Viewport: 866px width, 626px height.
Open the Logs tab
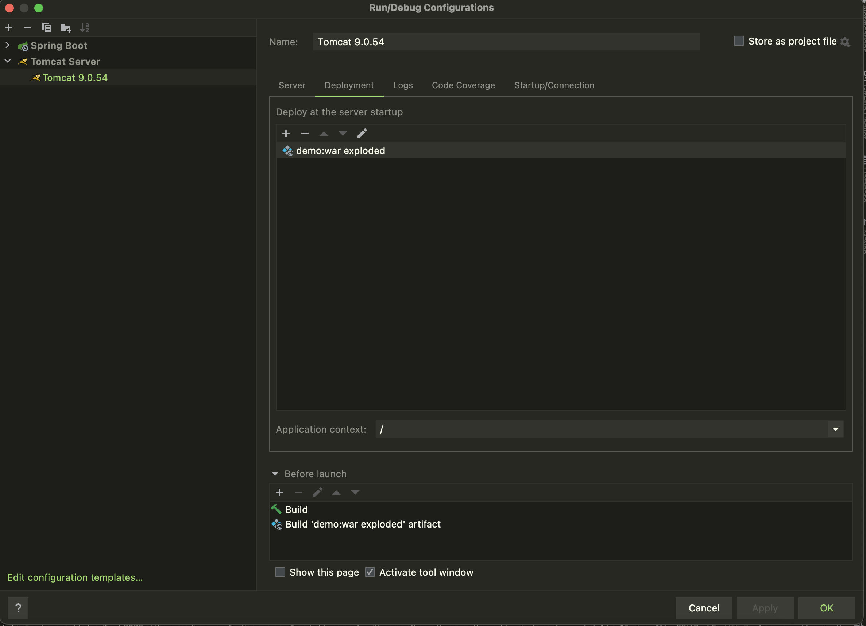(x=403, y=85)
